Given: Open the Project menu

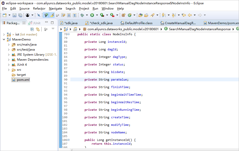Looking at the screenshot, I should 84,9.
